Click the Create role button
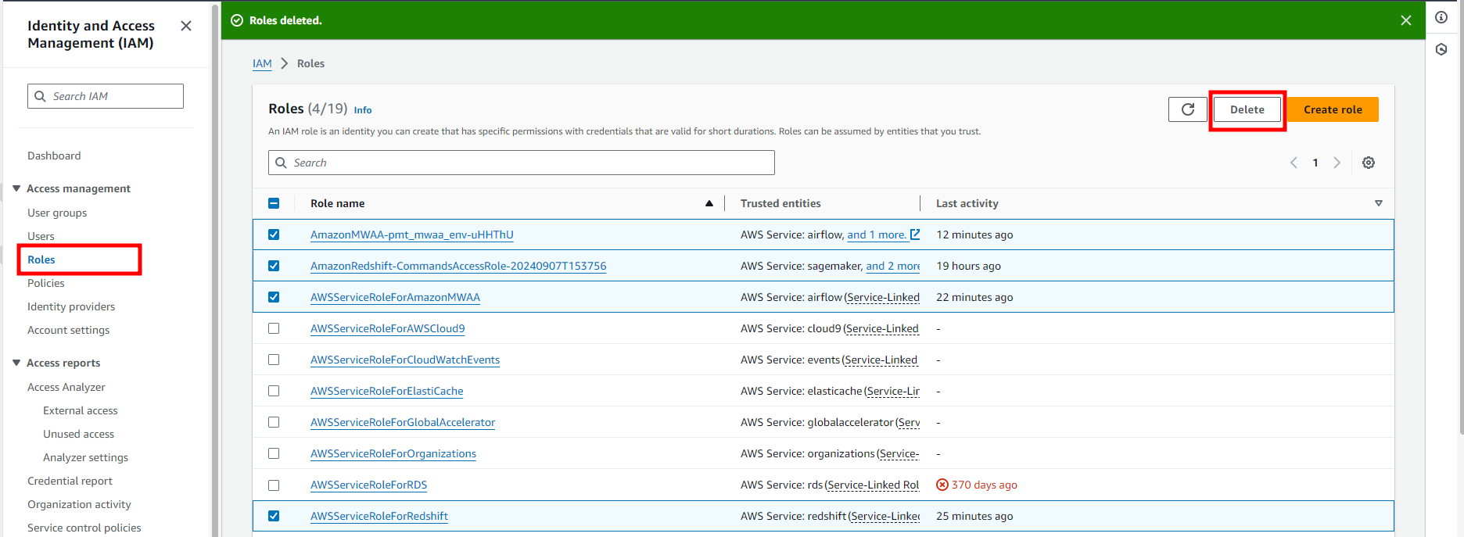Image resolution: width=1464 pixels, height=537 pixels. [x=1333, y=109]
